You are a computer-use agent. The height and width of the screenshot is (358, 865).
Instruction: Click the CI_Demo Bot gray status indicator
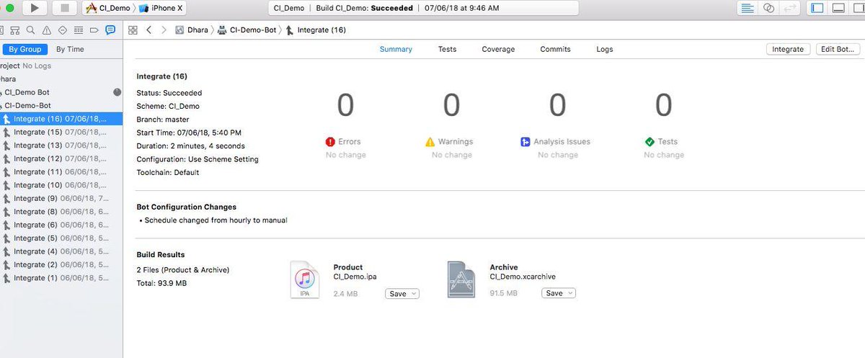[117, 92]
